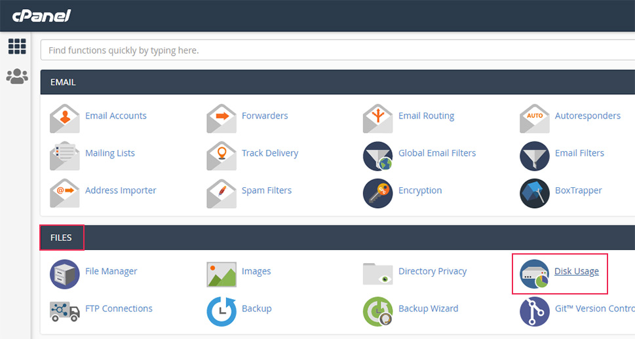The width and height of the screenshot is (635, 339).
Task: Click the Global Email Filters funnel icon
Action: point(378,156)
